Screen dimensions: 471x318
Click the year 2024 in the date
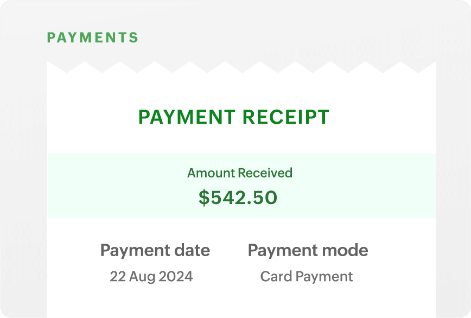tap(176, 277)
